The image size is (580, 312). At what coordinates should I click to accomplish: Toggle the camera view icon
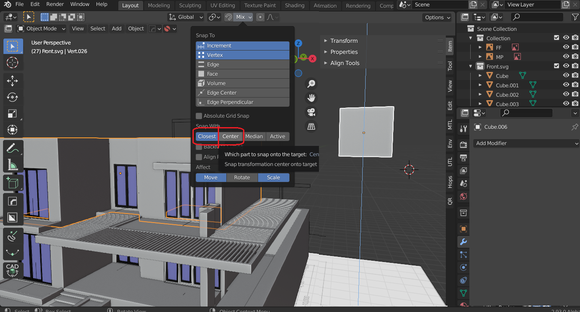click(311, 112)
